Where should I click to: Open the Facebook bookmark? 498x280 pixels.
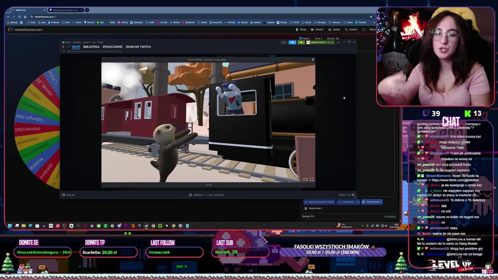54,23
